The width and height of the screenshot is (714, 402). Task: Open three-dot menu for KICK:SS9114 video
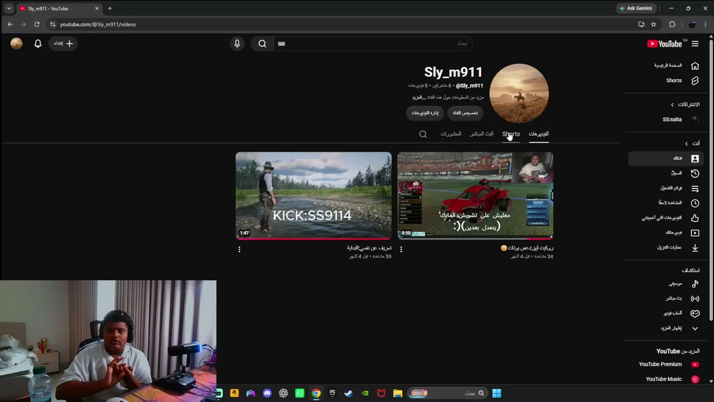pyautogui.click(x=239, y=250)
